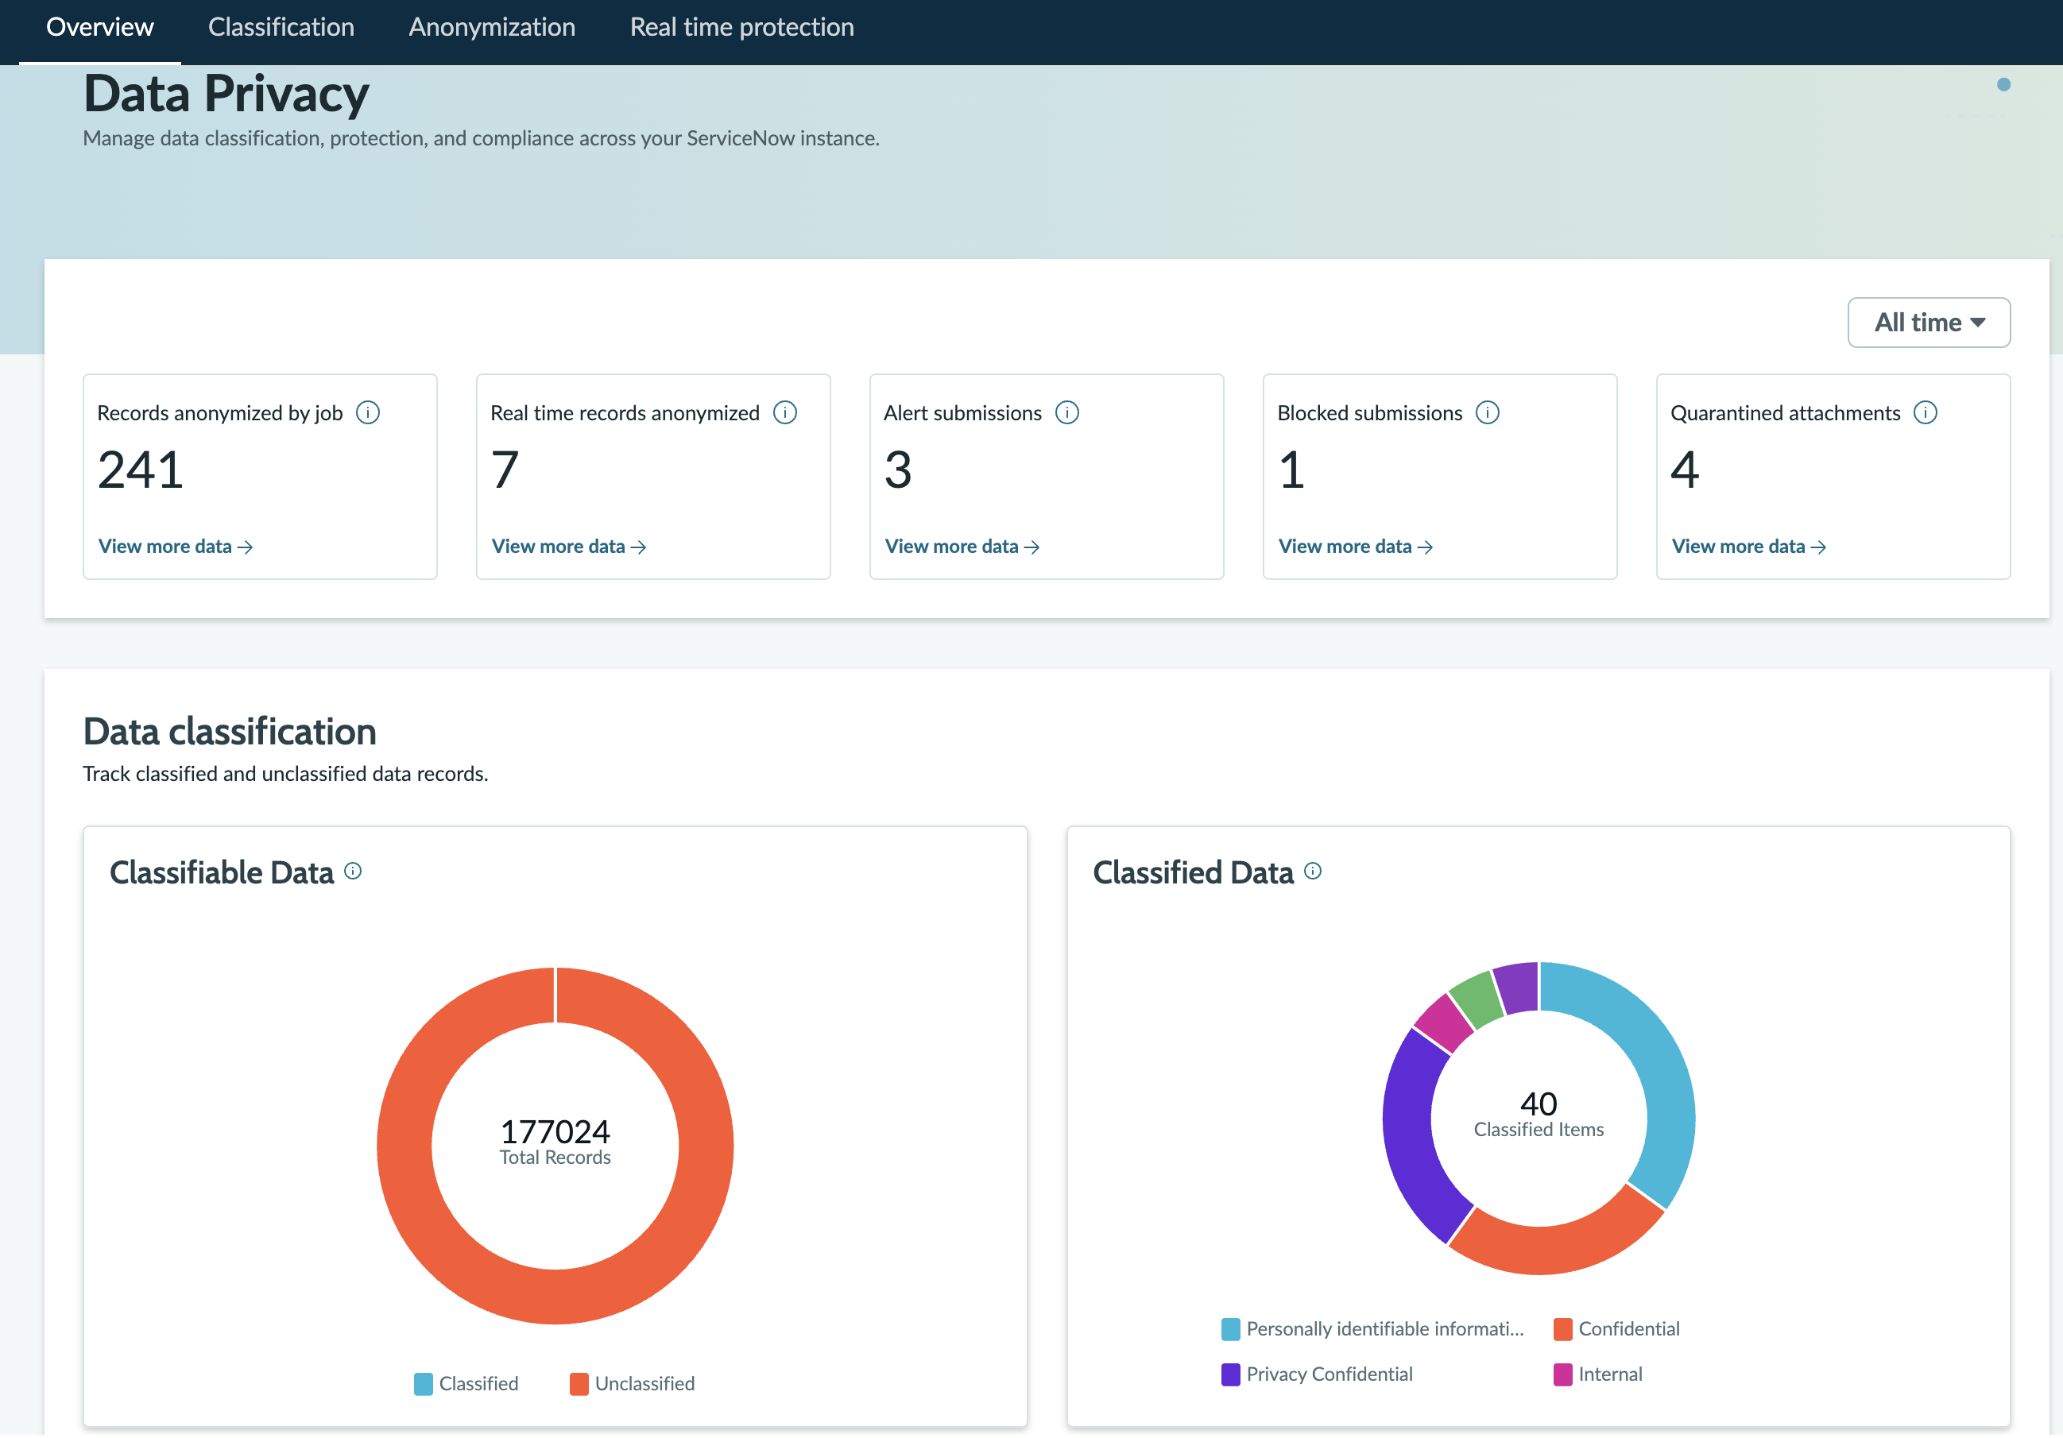Screen dimensions: 2063x1438
Task: Expand the All time period dropdown
Action: tap(1928, 323)
